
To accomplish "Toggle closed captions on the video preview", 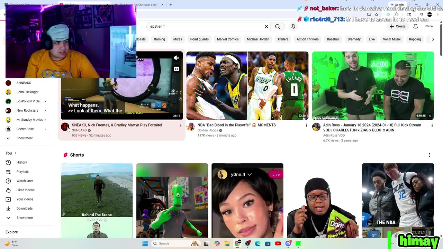I will [x=177, y=69].
